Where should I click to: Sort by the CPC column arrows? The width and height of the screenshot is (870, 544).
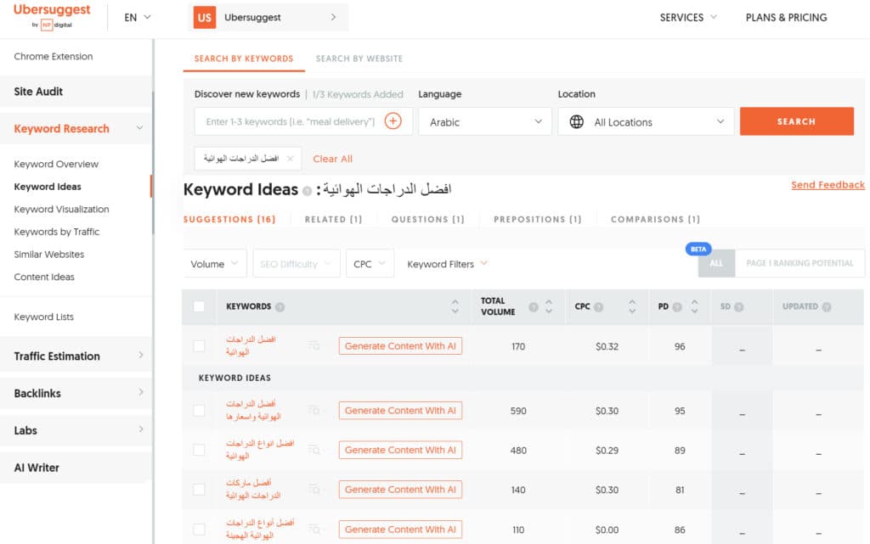tap(632, 306)
